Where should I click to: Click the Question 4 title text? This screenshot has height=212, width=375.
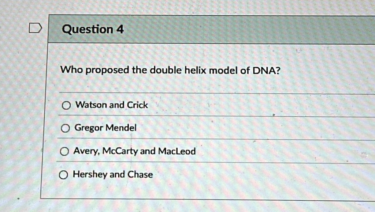[x=92, y=29]
